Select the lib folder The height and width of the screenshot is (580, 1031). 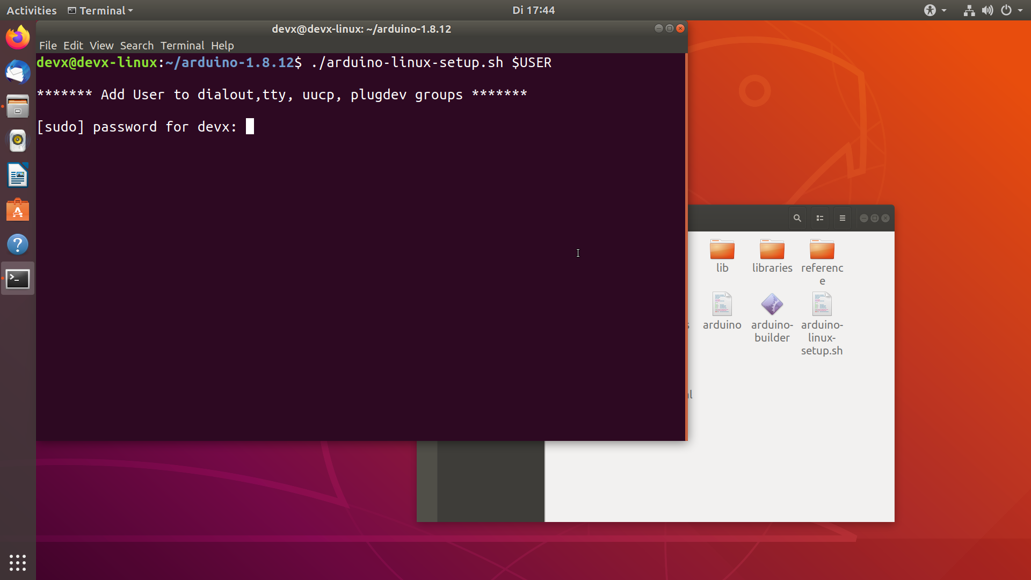point(722,256)
